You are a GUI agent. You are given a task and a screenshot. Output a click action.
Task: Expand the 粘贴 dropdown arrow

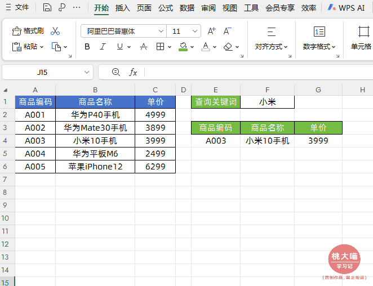tap(42, 47)
